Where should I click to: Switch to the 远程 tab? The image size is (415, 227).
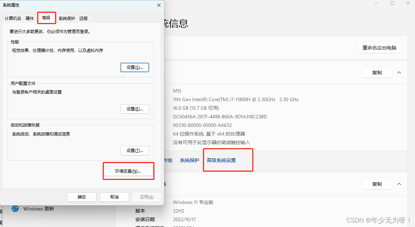(83, 19)
